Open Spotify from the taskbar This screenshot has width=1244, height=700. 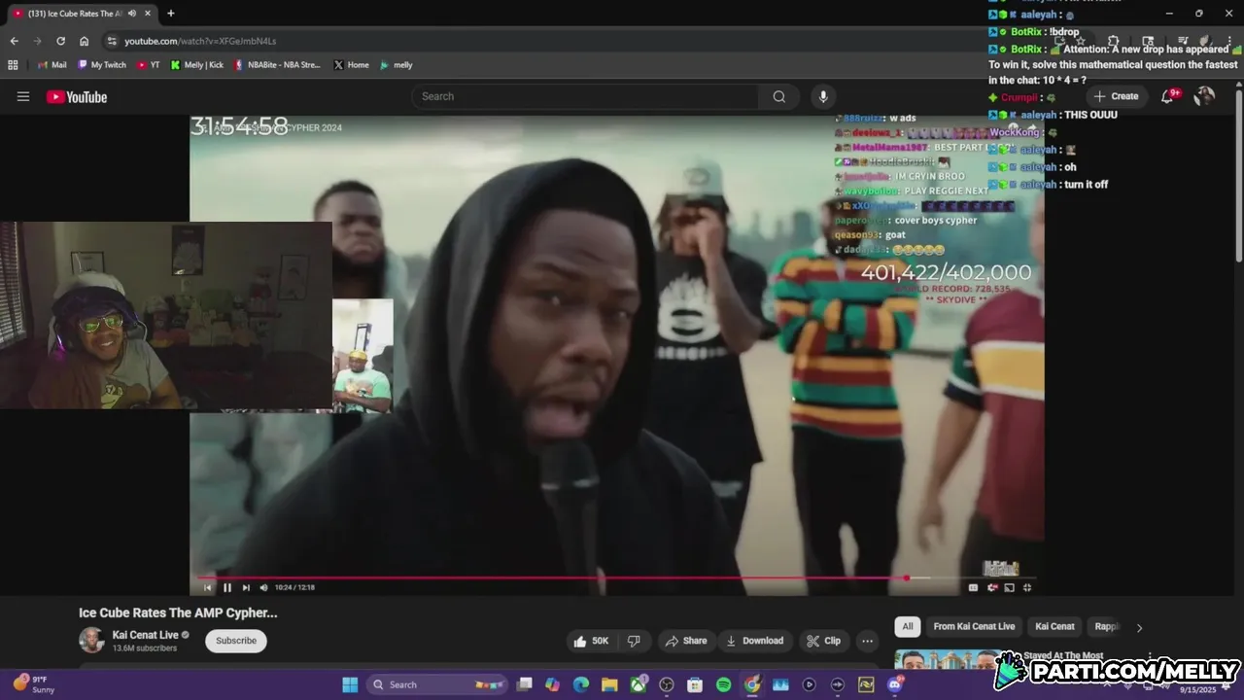click(723, 684)
